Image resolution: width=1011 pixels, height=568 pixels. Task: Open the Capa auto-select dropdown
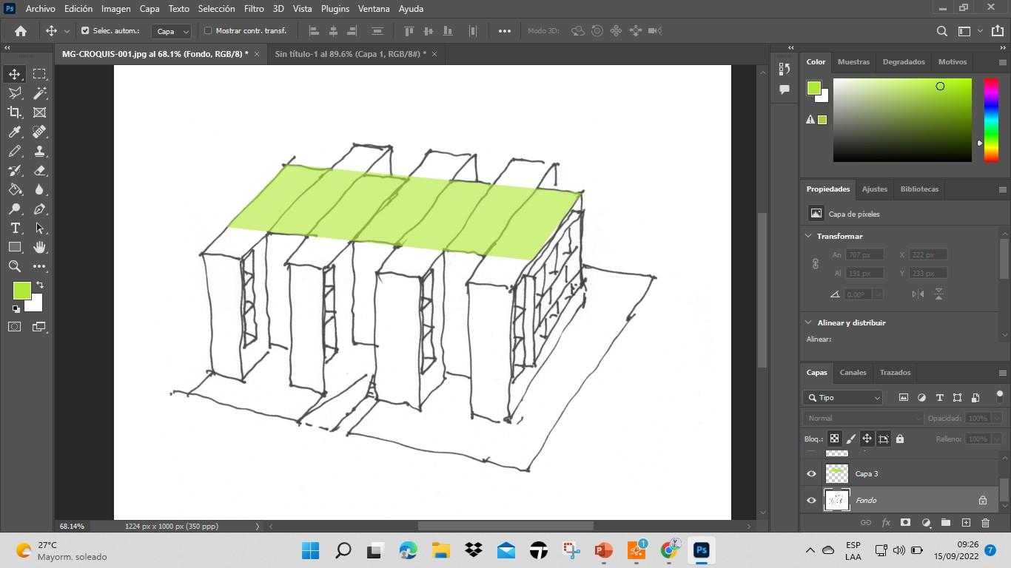pyautogui.click(x=172, y=31)
